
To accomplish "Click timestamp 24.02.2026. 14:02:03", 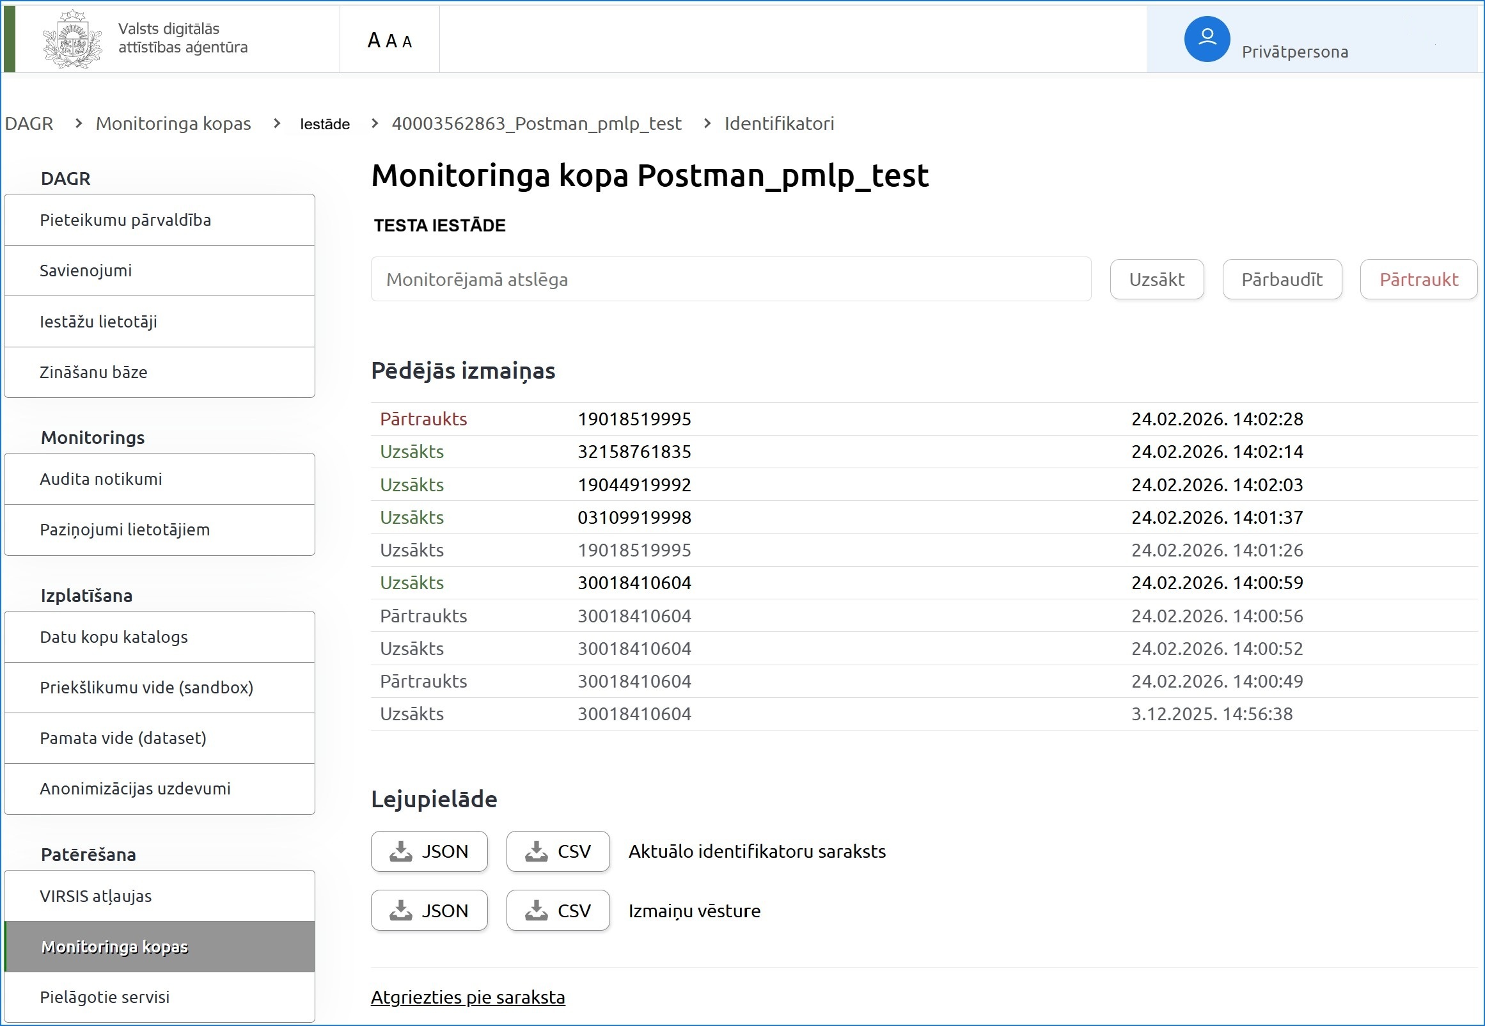I will coord(1217,485).
